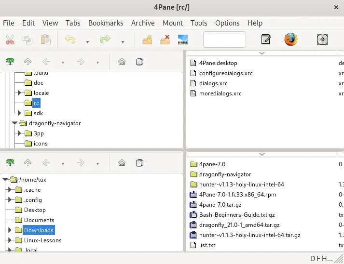Select the Desktop folder in tree
344x264 pixels.
tap(35, 210)
